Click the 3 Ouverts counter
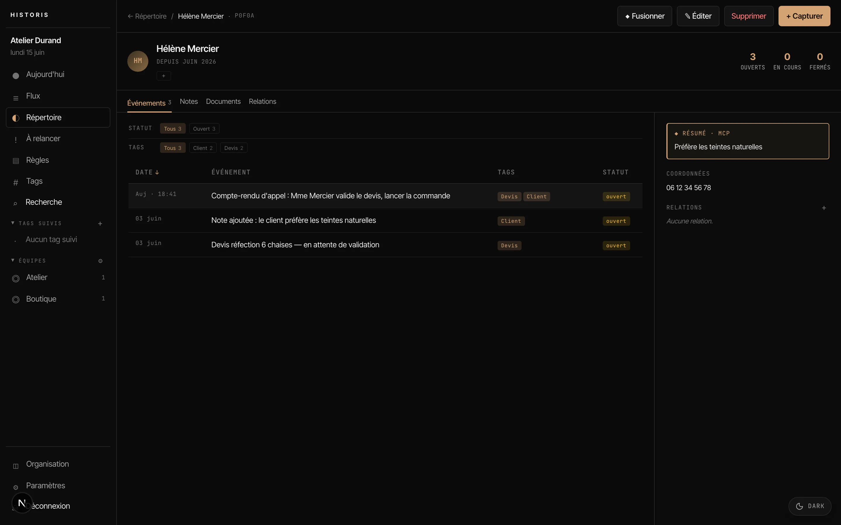 point(753,61)
